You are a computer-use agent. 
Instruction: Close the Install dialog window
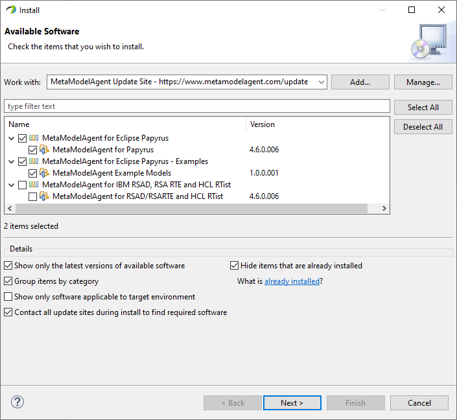point(441,10)
